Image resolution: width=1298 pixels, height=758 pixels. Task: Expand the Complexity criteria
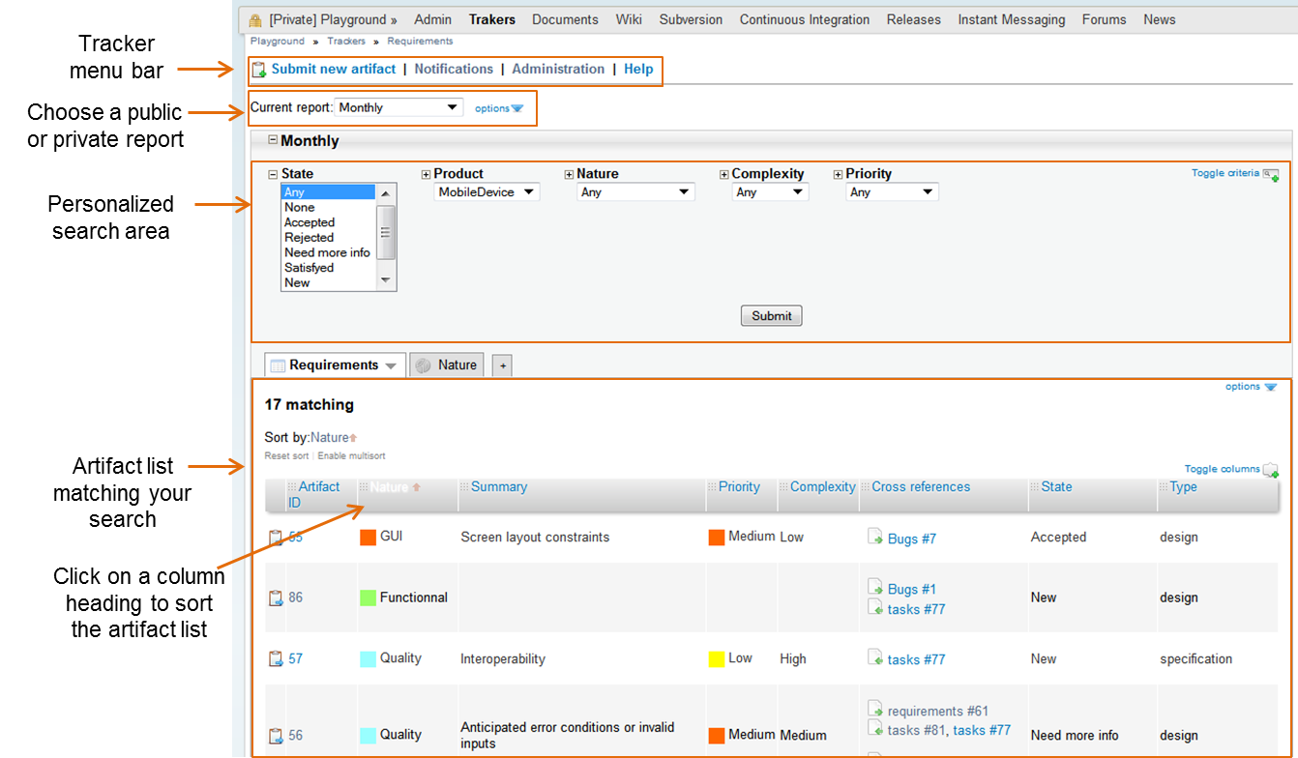point(723,175)
